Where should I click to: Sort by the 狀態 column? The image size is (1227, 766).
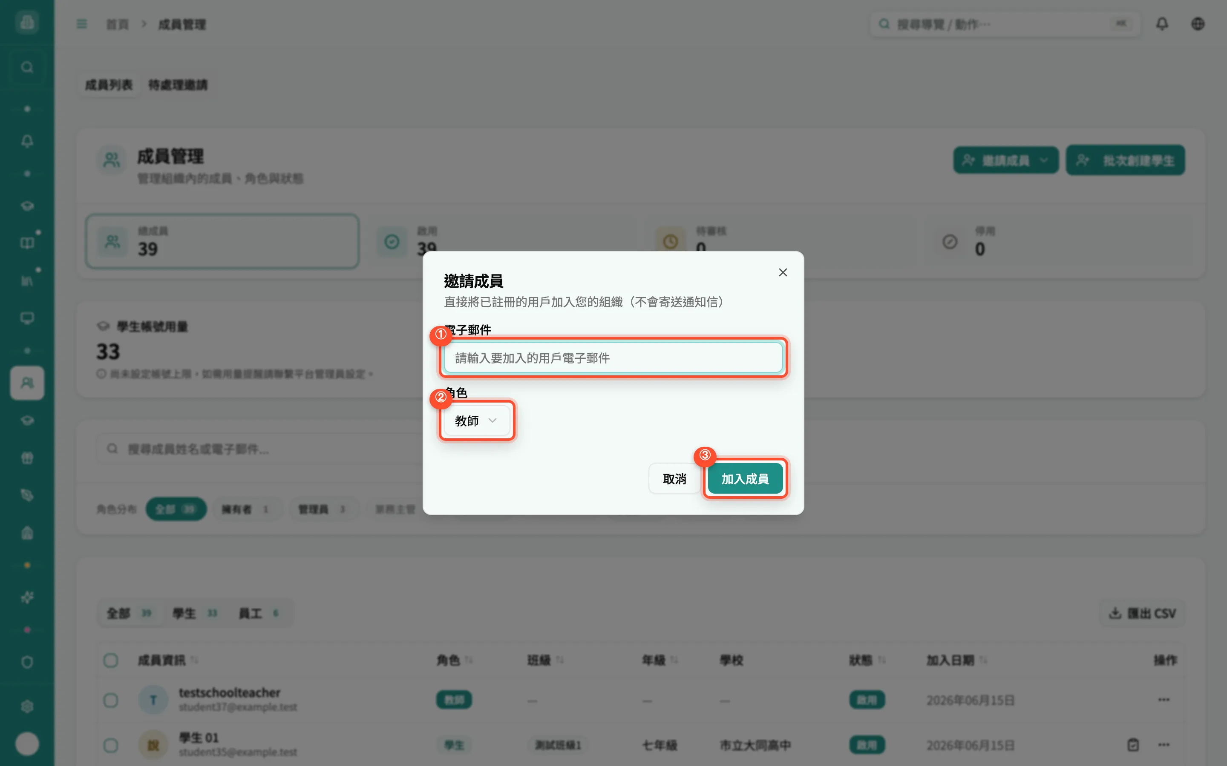867,660
